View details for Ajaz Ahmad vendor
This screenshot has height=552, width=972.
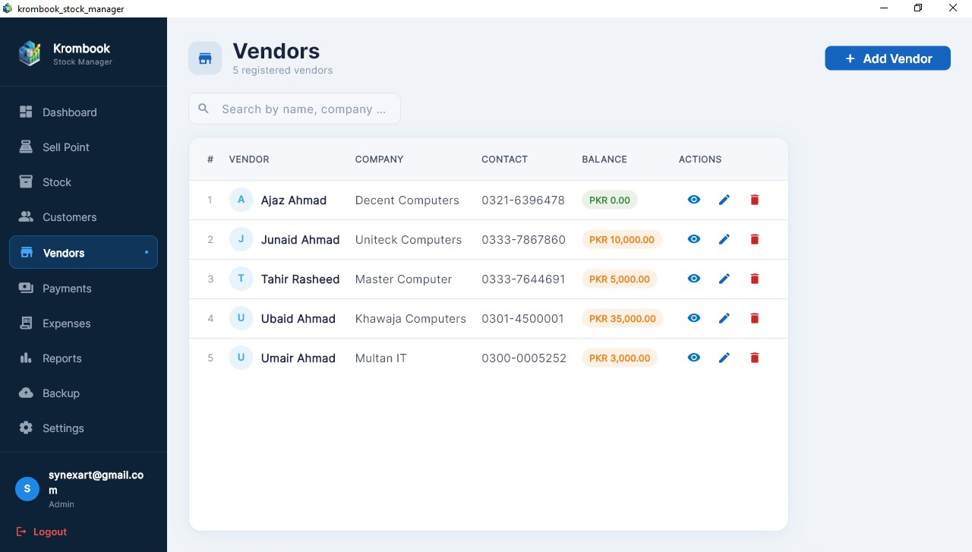(x=693, y=200)
